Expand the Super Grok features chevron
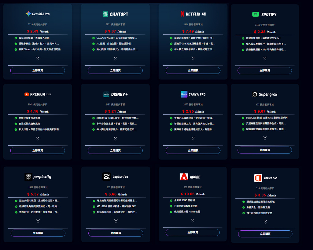 265,138
